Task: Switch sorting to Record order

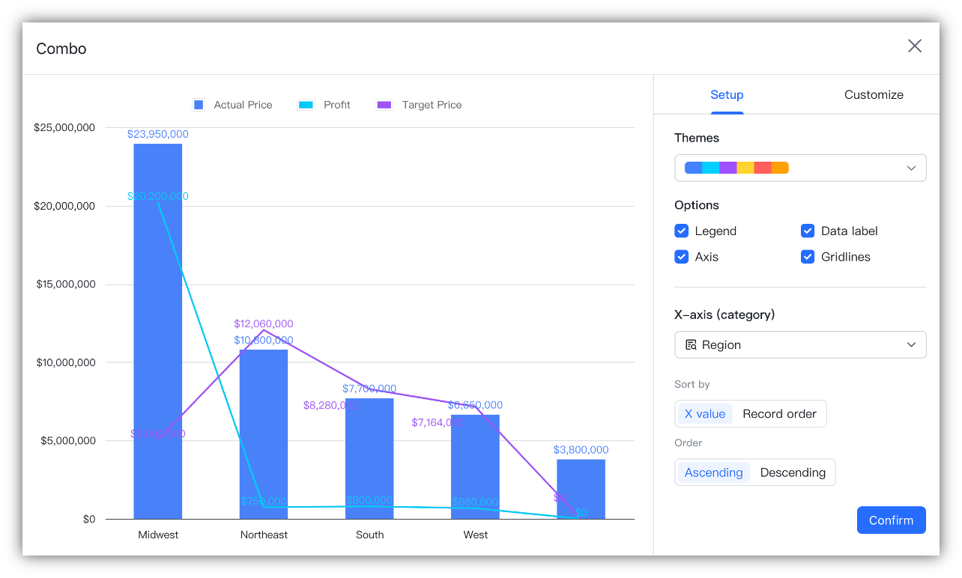Action: tap(779, 413)
